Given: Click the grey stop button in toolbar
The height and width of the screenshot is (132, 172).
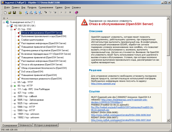Looking at the screenshot, I should point(70,13).
